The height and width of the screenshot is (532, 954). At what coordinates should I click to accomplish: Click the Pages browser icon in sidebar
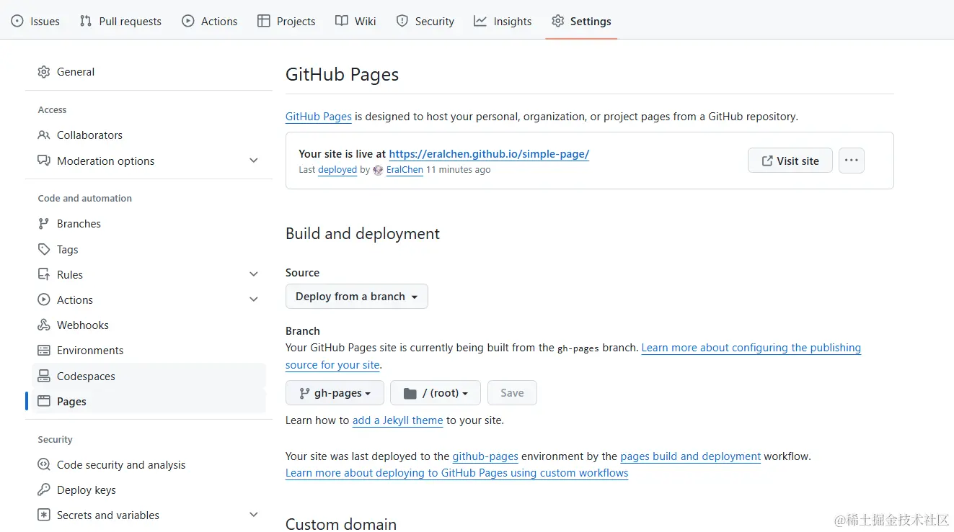pyautogui.click(x=44, y=401)
